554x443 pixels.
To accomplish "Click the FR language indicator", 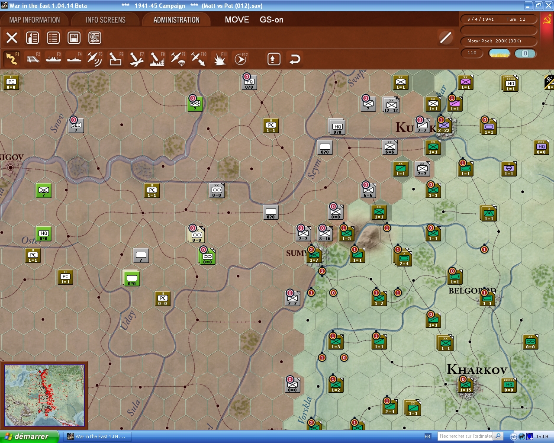I will 428,437.
